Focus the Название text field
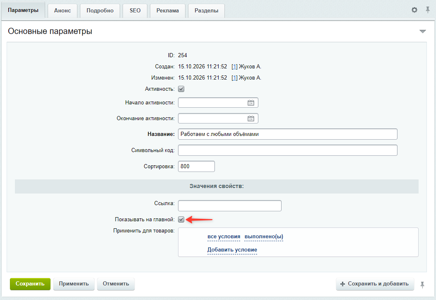The height and width of the screenshot is (300, 436). pos(287,134)
